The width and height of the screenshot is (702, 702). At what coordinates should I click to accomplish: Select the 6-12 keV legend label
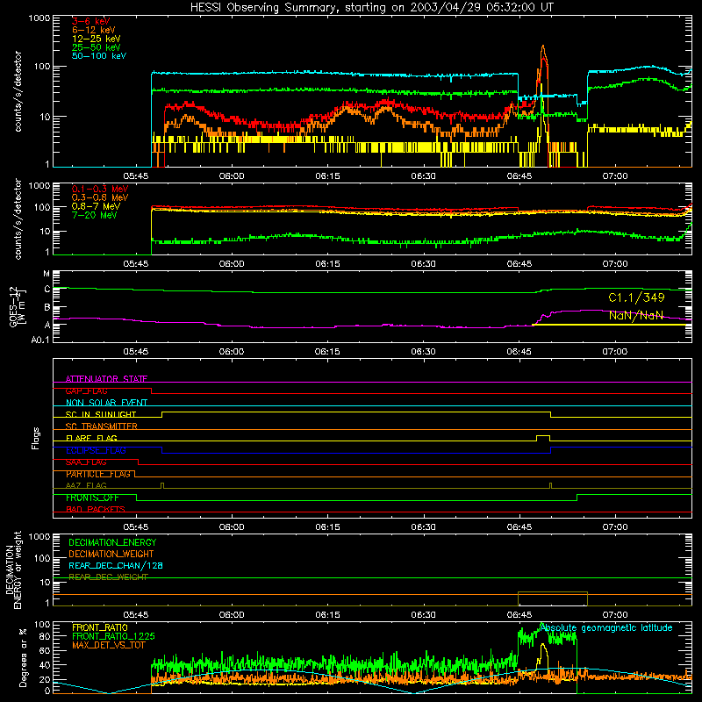pyautogui.click(x=94, y=30)
